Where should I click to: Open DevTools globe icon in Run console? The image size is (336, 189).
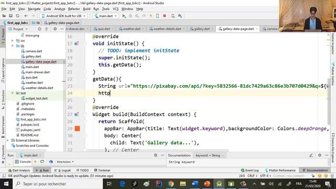click(x=51, y=162)
